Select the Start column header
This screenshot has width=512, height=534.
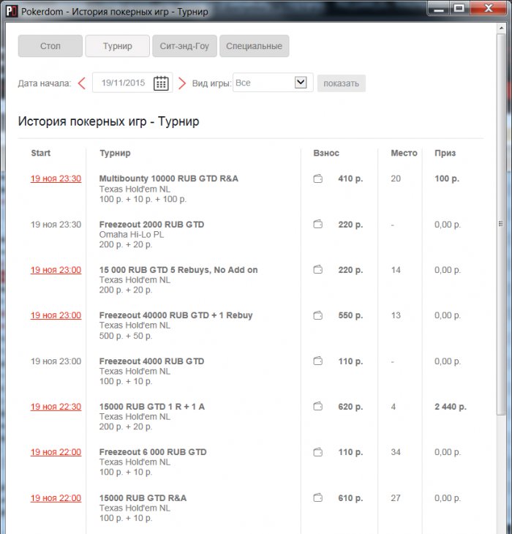coord(40,153)
